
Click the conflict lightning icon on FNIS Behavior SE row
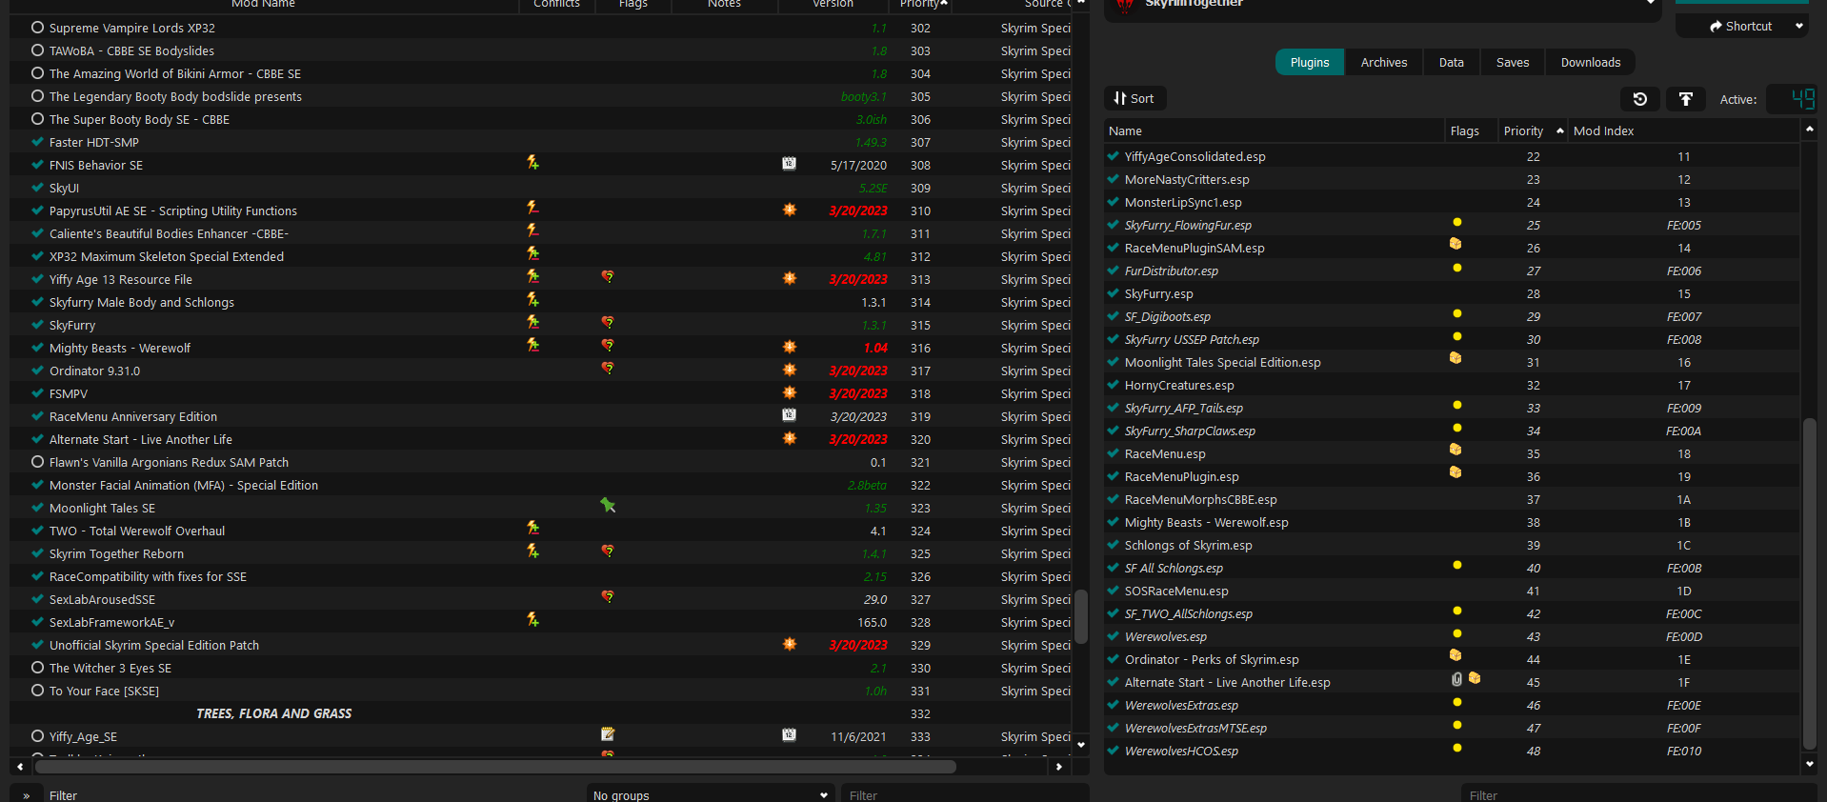click(532, 163)
